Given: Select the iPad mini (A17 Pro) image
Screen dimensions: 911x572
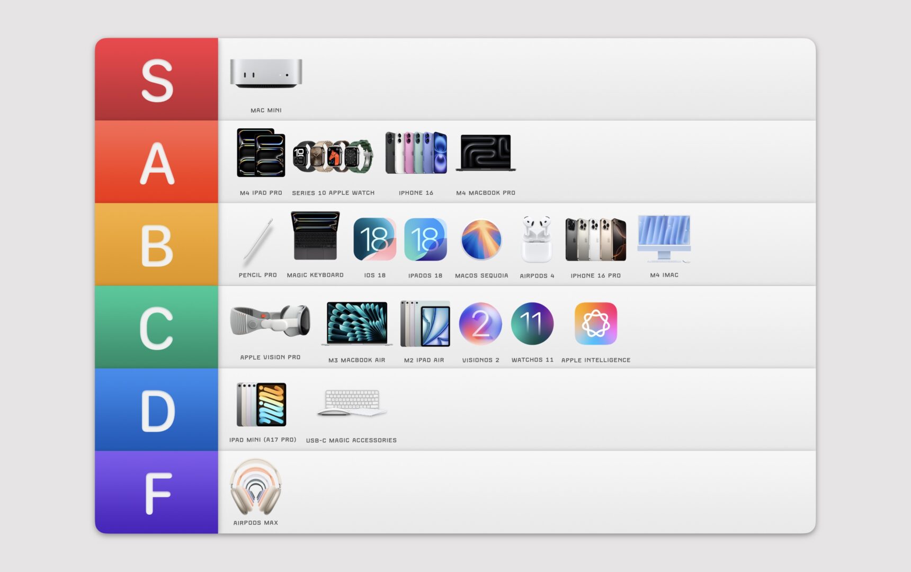Looking at the screenshot, I should coord(262,405).
